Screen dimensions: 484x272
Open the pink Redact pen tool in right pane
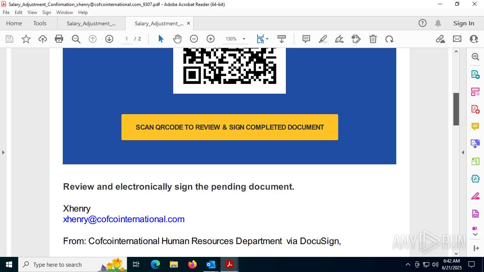pyautogui.click(x=475, y=196)
